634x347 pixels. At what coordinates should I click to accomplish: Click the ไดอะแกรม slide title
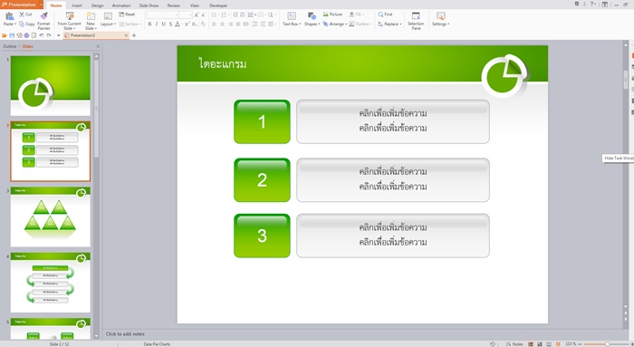223,63
